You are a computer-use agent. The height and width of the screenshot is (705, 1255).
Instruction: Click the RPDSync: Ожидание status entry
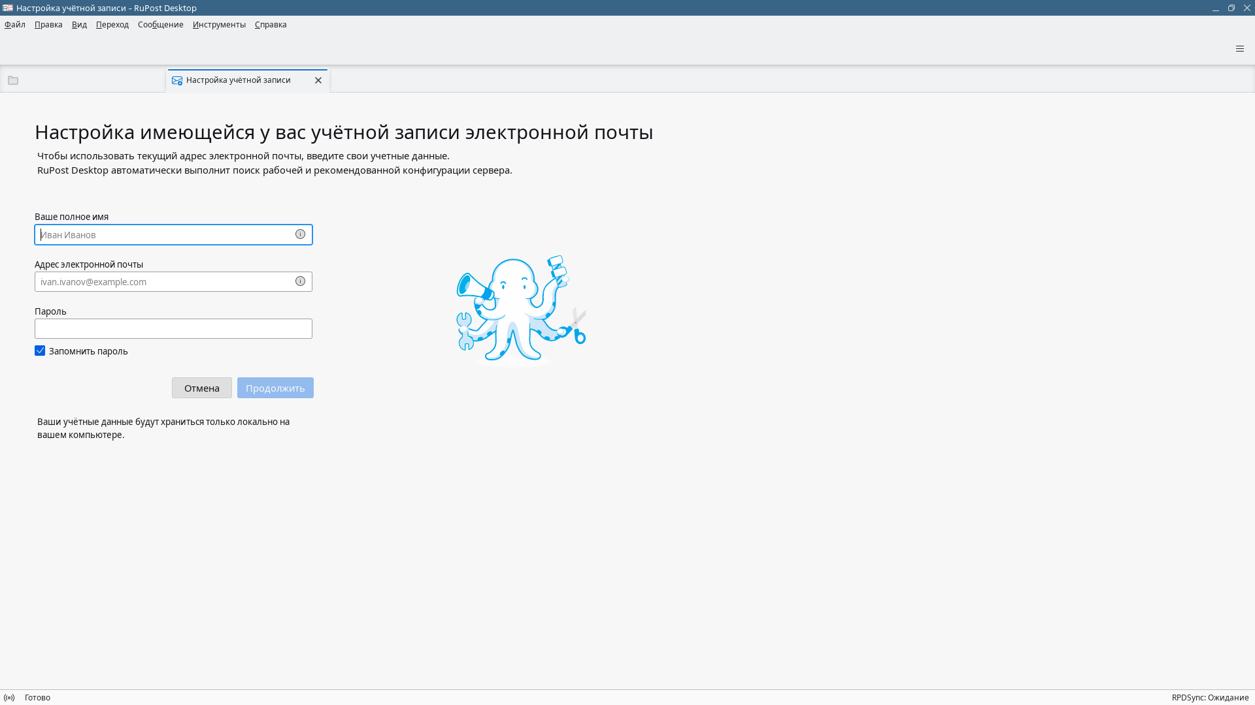[1210, 698]
